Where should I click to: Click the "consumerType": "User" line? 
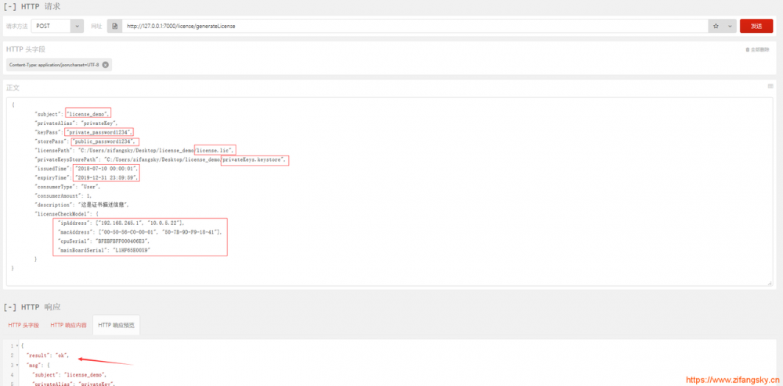pos(67,187)
